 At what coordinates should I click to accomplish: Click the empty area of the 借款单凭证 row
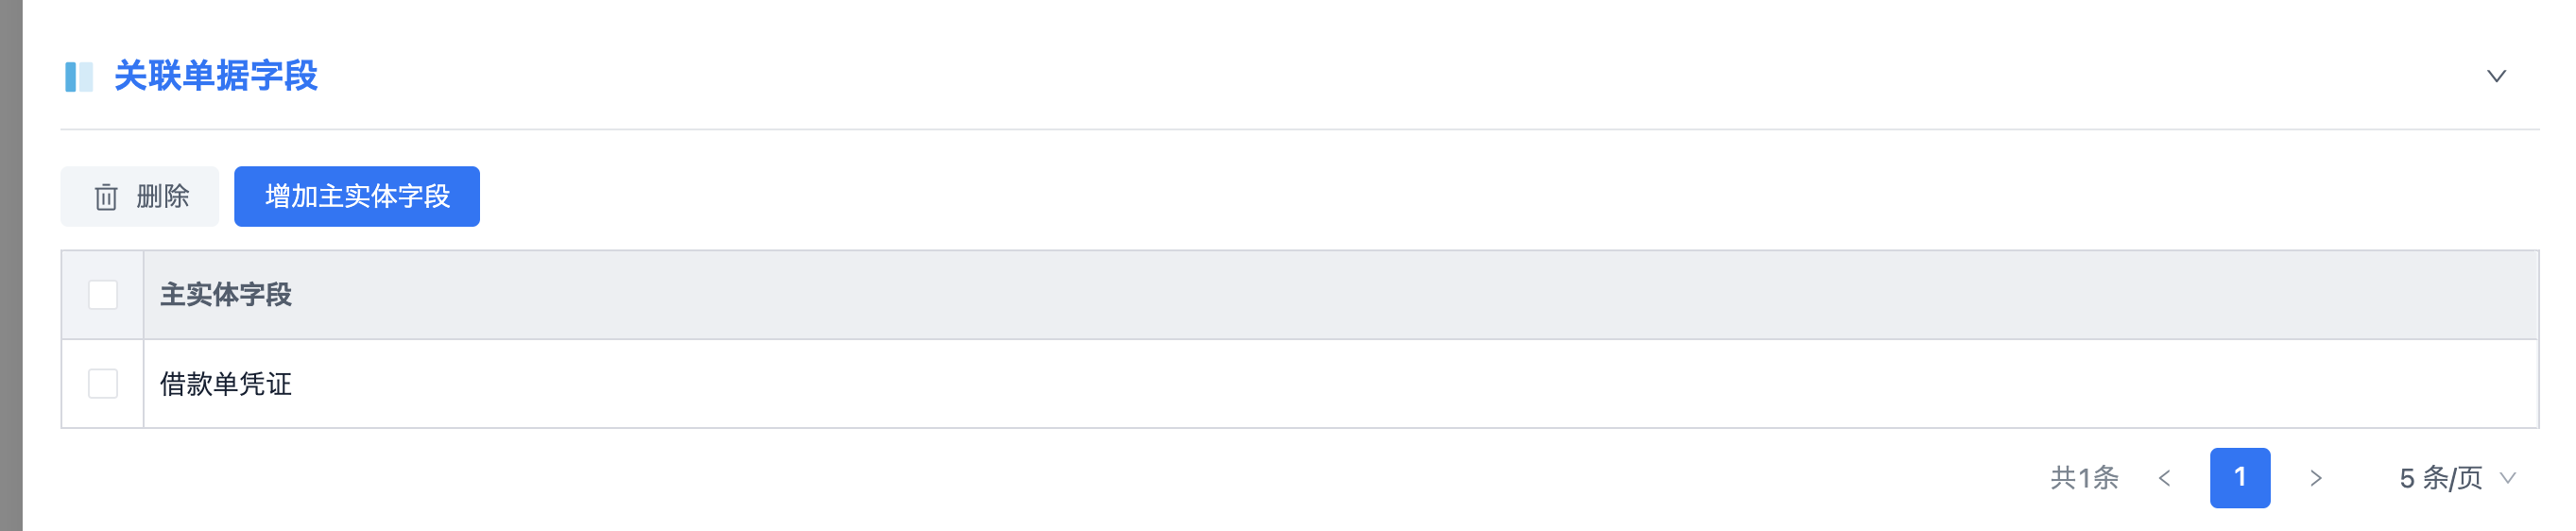1400,384
